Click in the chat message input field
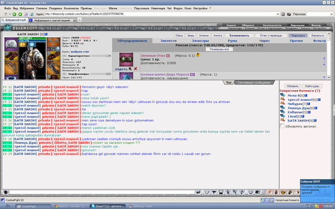 102,192
